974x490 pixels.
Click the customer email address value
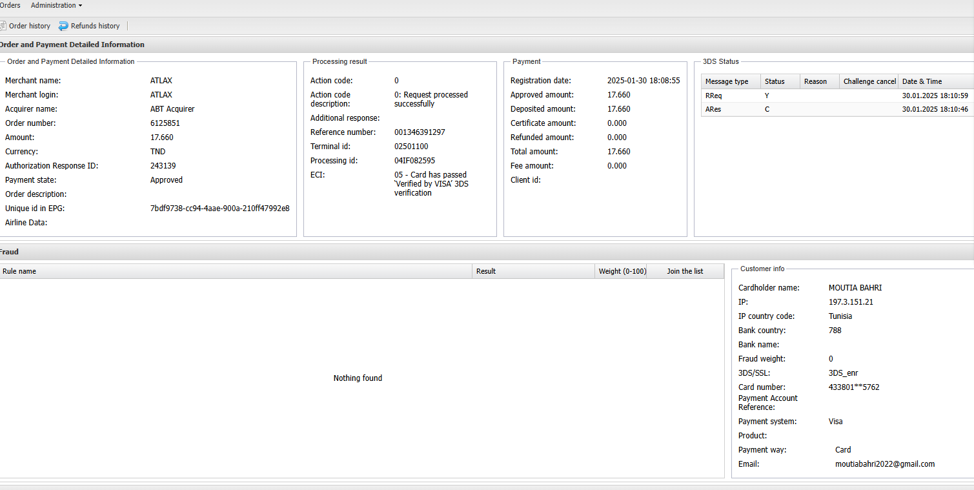(884, 464)
